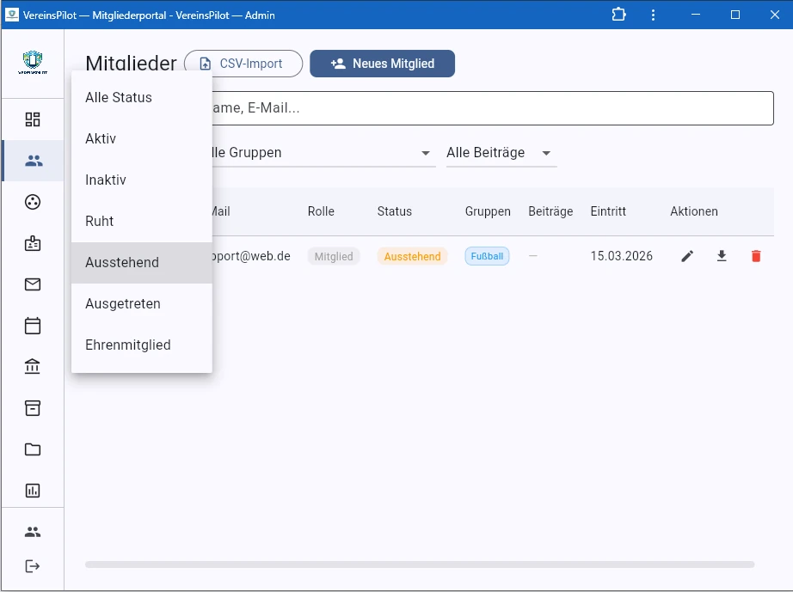
Task: Edit the member using the pencil icon
Action: tap(687, 255)
